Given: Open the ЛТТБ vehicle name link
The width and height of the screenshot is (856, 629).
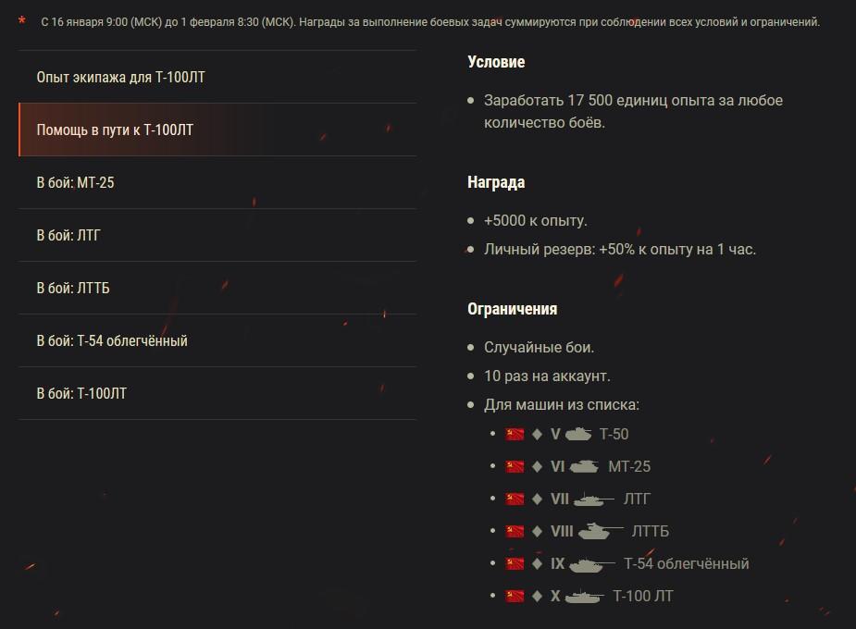Looking at the screenshot, I should tap(650, 531).
